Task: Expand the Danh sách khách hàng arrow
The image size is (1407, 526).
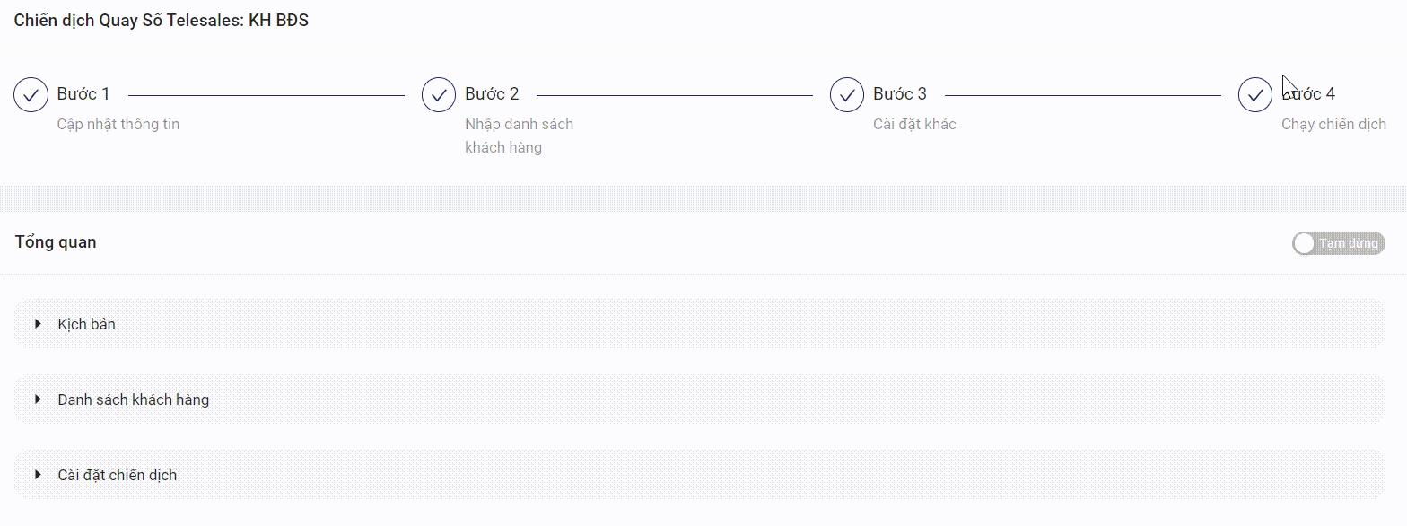Action: pos(38,399)
